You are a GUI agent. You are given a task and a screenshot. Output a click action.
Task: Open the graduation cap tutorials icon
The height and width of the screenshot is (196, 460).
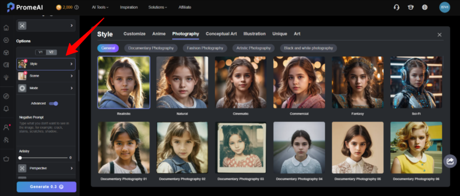[410, 7]
